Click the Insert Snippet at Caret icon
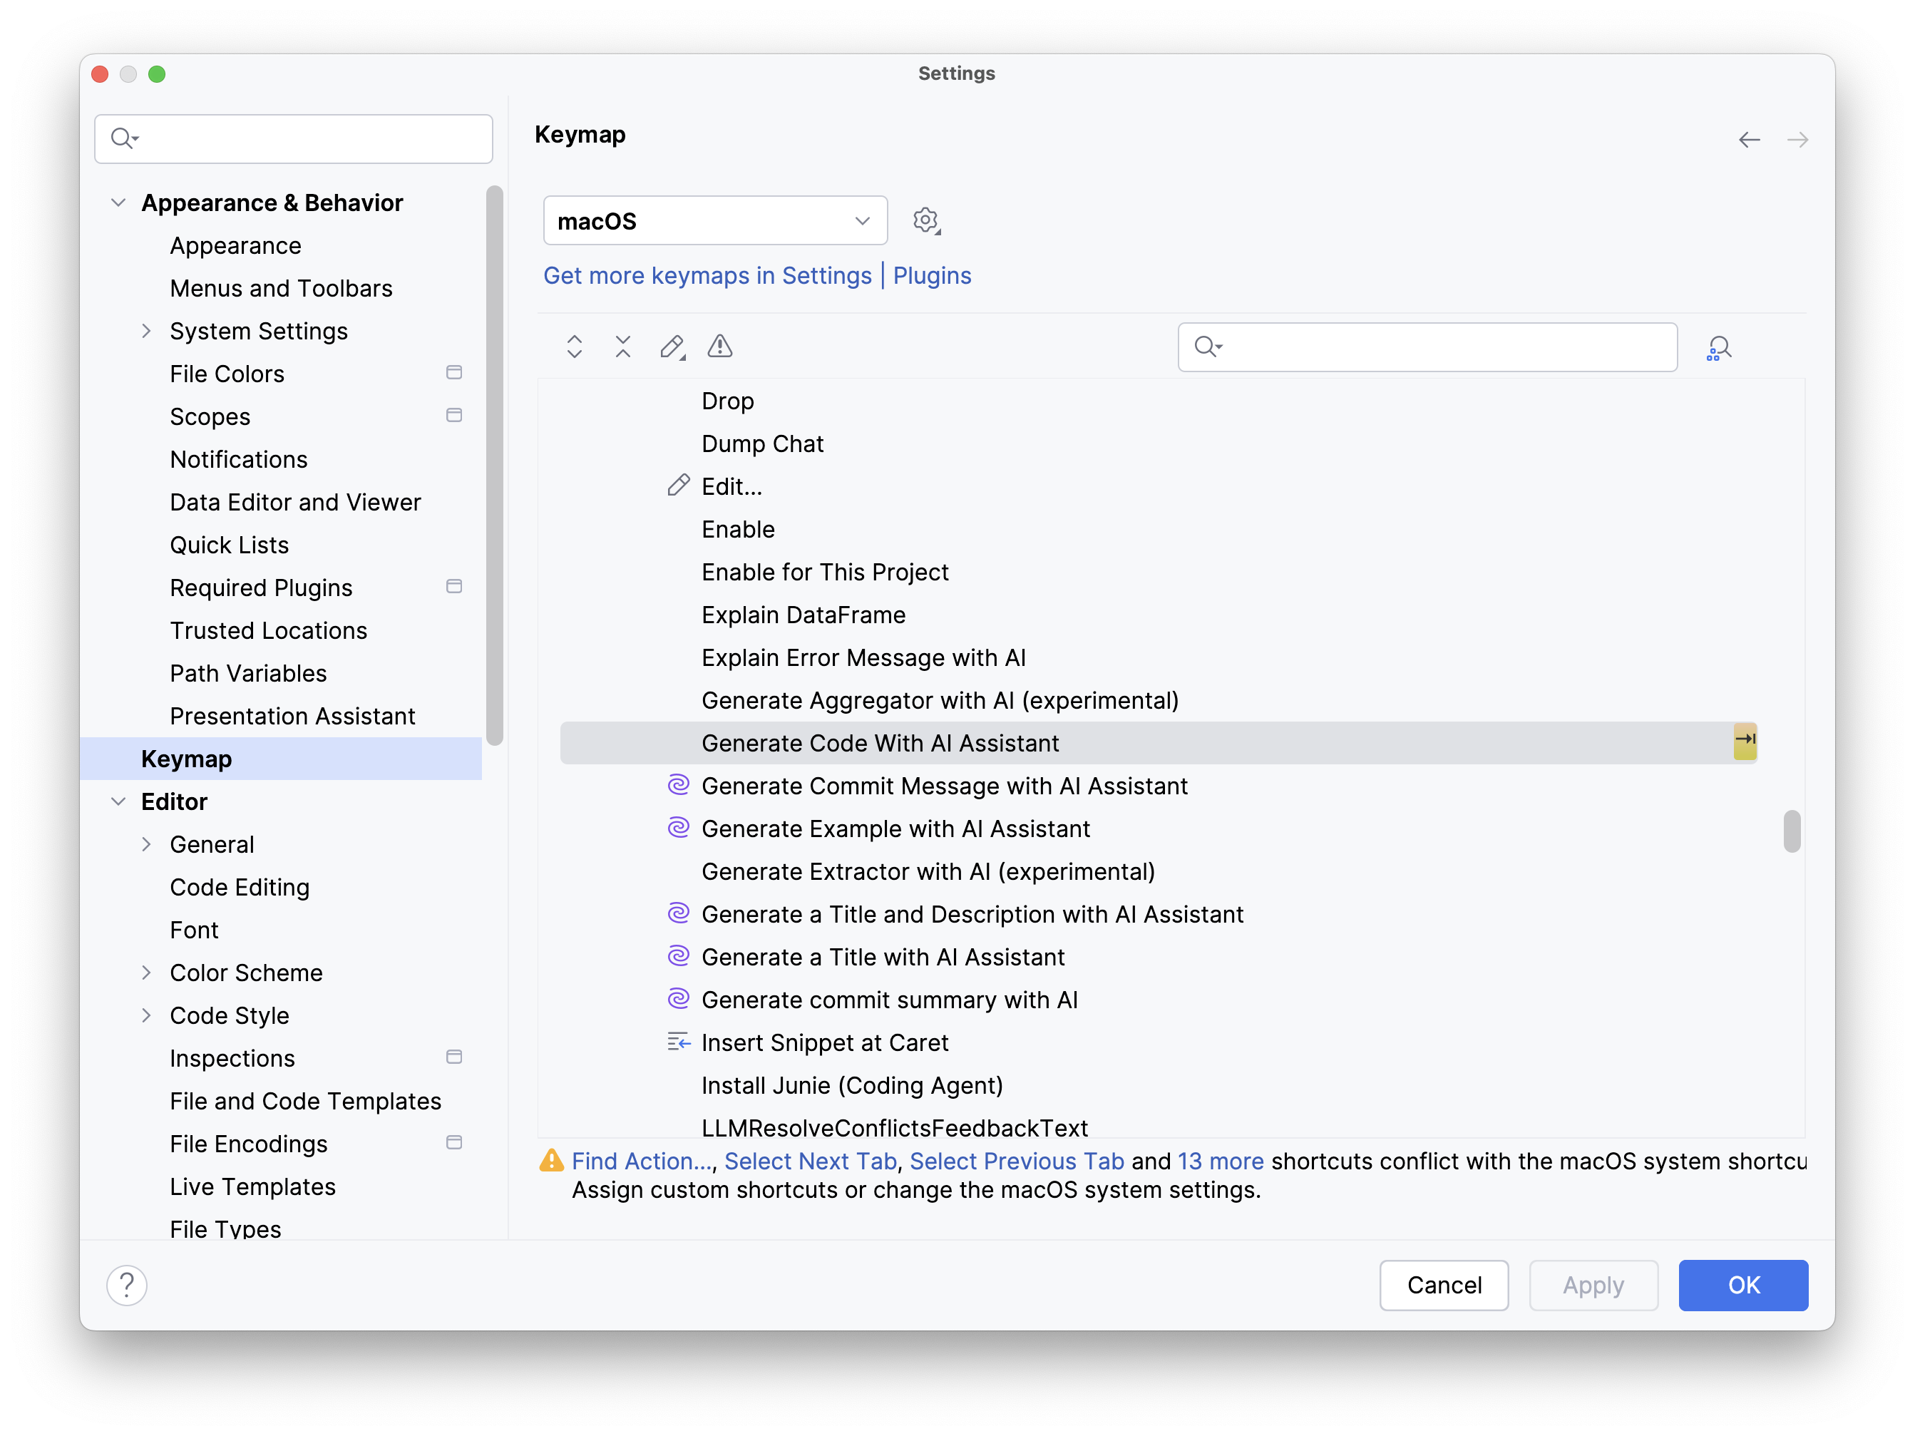 (x=679, y=1041)
